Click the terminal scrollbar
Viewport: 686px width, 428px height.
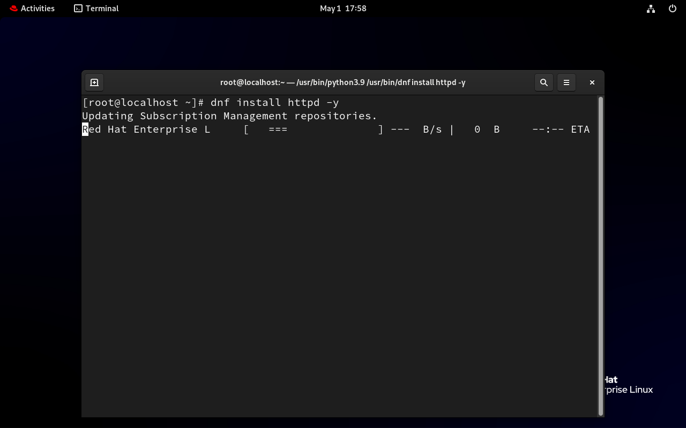pos(601,256)
